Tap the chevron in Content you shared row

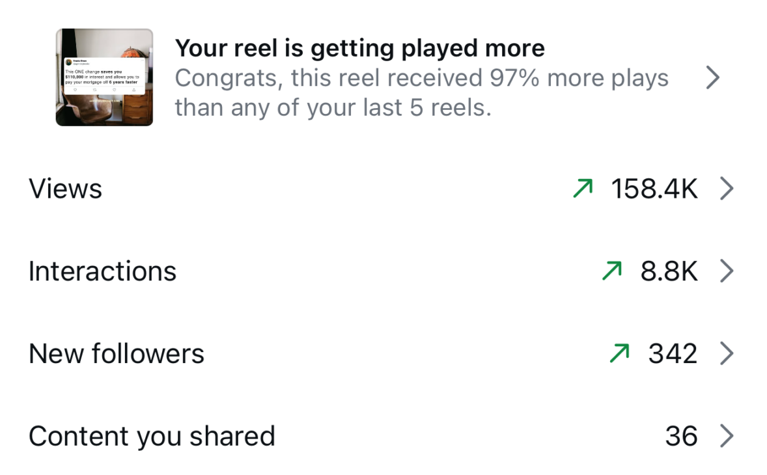pos(727,436)
